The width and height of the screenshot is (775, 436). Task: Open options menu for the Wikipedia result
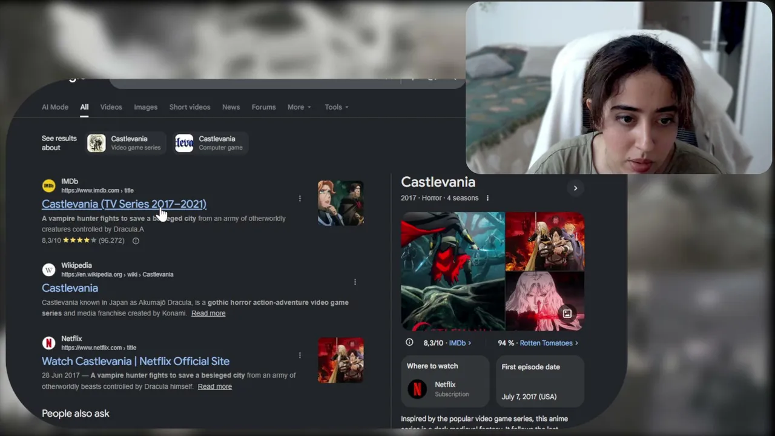pos(355,282)
